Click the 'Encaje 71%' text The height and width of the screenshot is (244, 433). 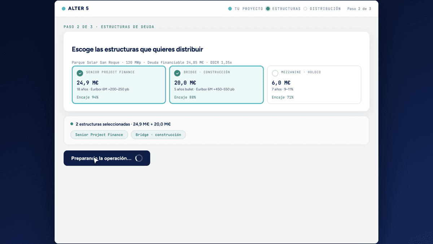coord(283,97)
